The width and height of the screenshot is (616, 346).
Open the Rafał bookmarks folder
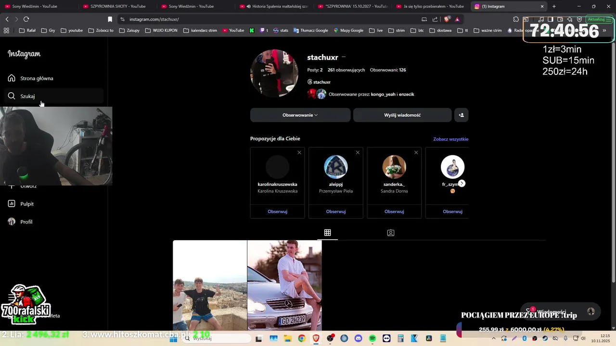point(27,30)
